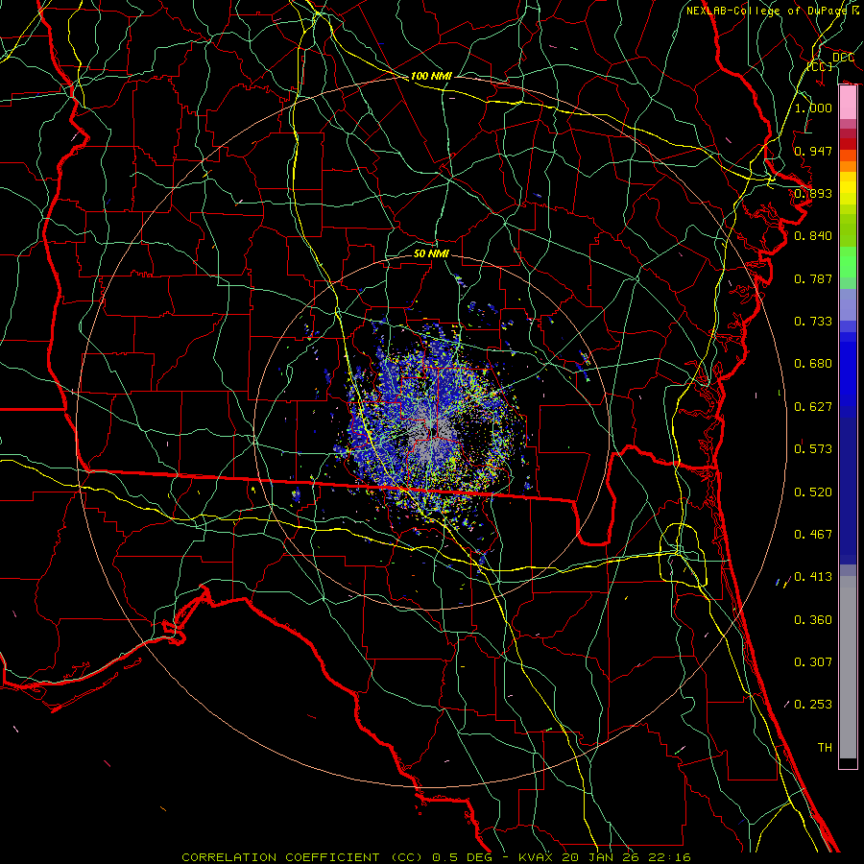Viewport: 864px width, 864px height.
Task: Click the 0.573 scale value
Action: click(x=813, y=449)
